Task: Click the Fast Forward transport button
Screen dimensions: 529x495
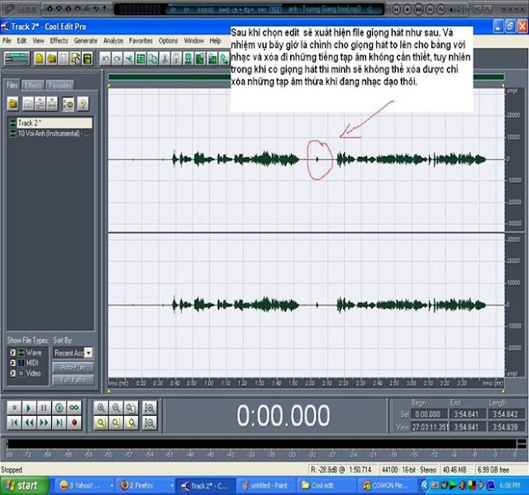Action: 44,422
